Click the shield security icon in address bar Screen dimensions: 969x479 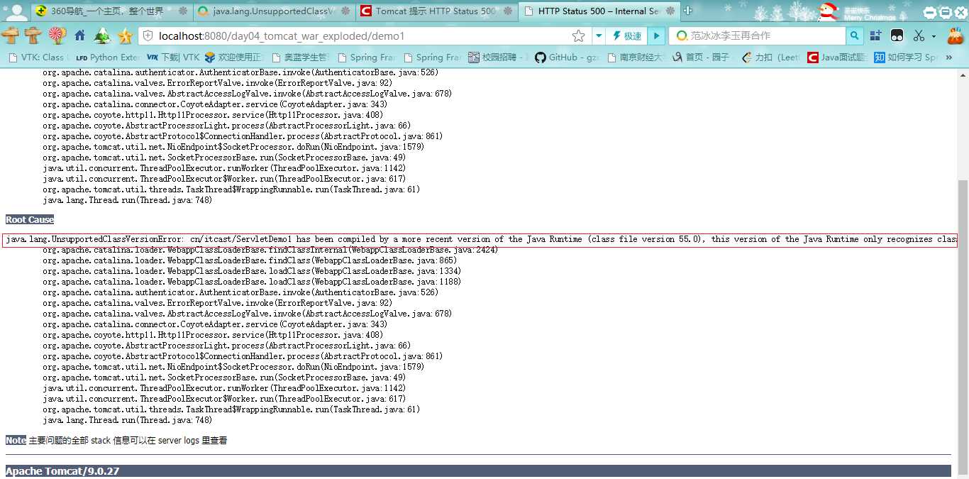[147, 36]
